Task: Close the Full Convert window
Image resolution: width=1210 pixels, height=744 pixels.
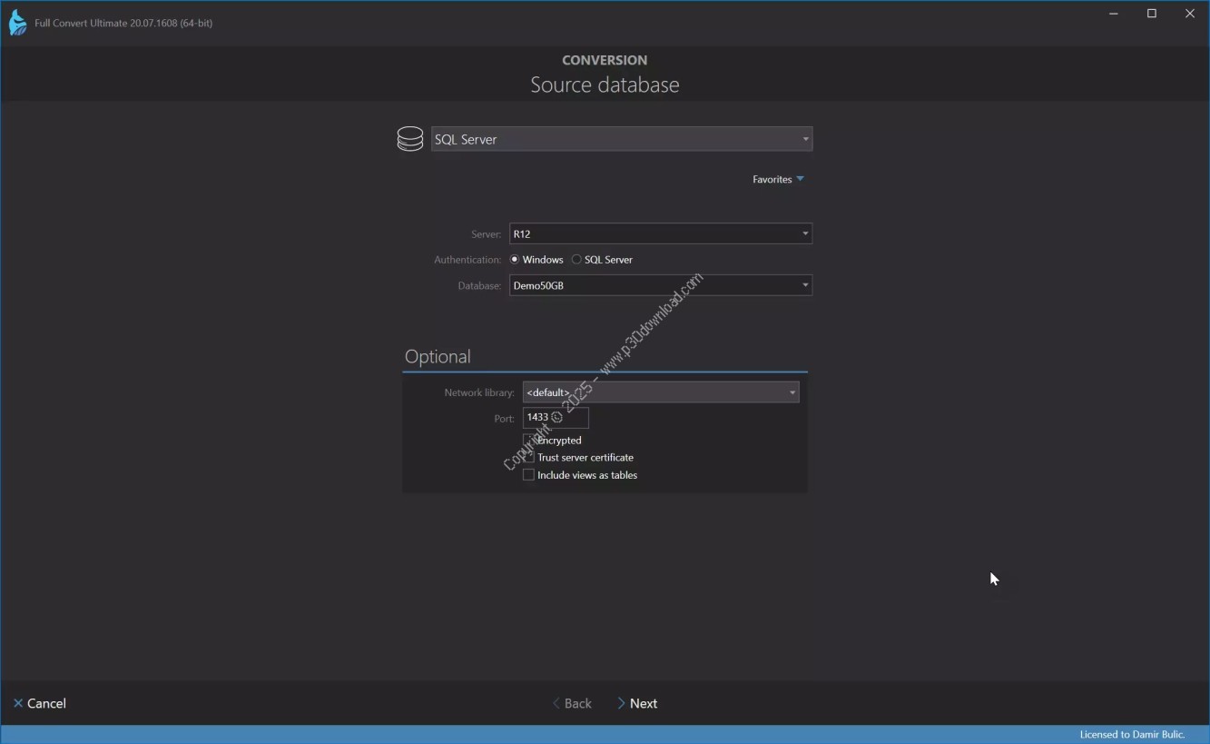Action: (x=1190, y=14)
